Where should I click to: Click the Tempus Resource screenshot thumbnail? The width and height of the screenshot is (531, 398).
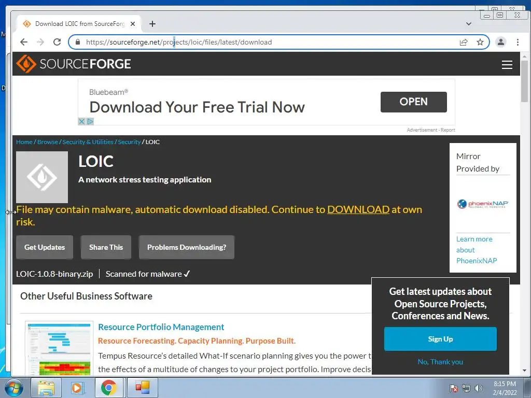tap(59, 349)
